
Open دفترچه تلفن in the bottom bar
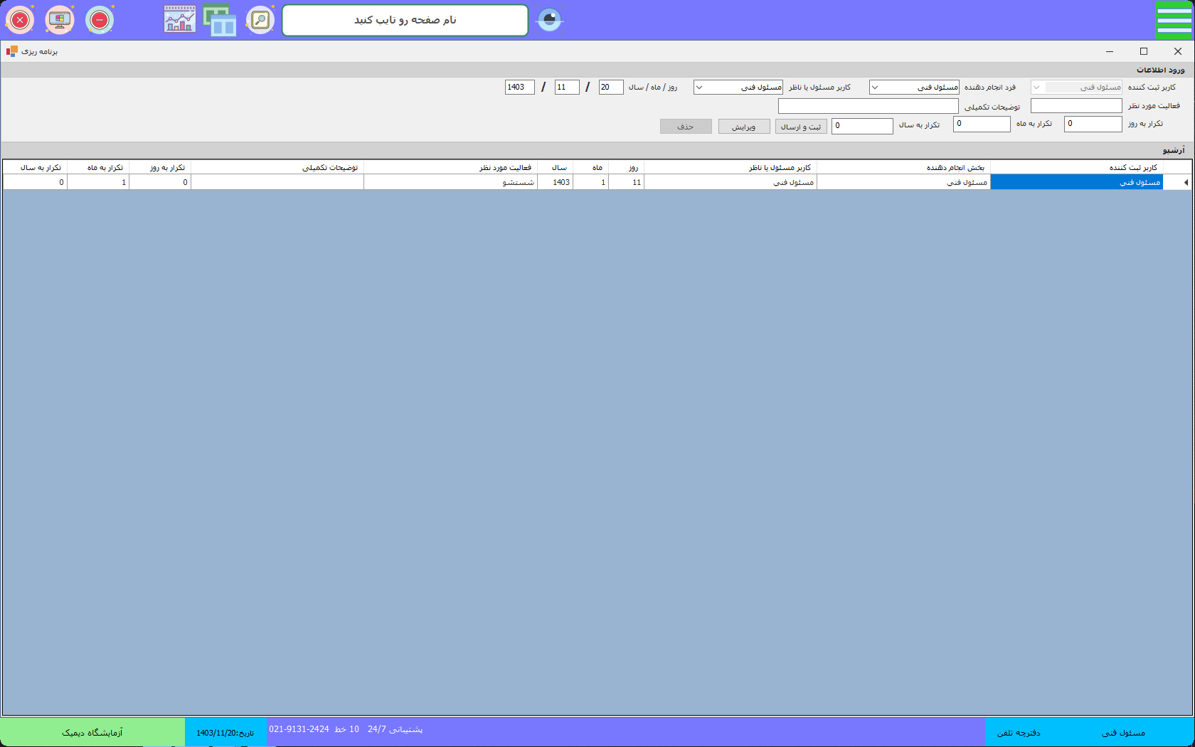coord(1019,733)
